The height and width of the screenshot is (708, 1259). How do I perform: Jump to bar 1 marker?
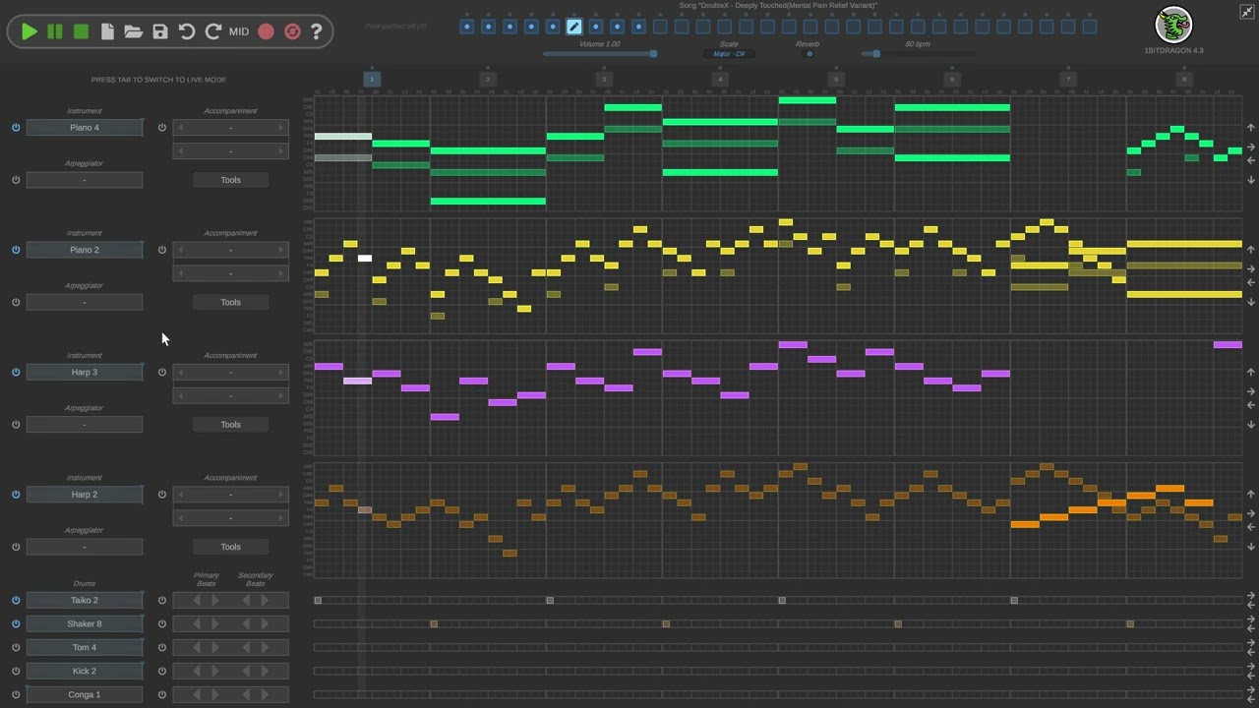coord(372,79)
